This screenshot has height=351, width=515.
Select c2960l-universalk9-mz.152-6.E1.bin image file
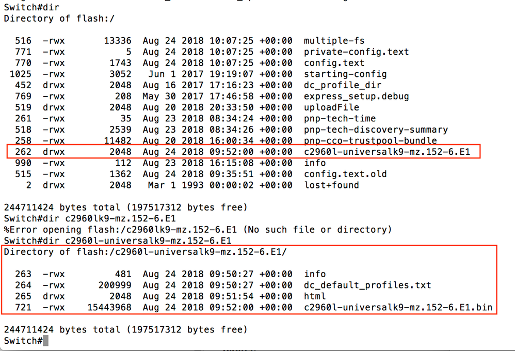[398, 308]
